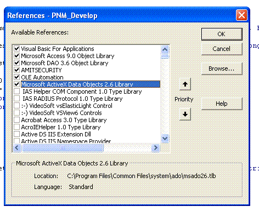
Task: Click the OK button
Action: pyautogui.click(x=222, y=34)
